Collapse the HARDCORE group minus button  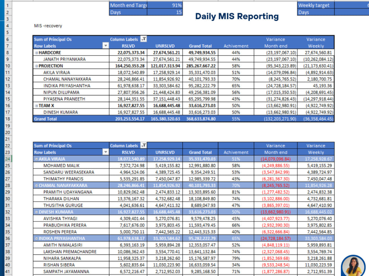tap(37, 53)
